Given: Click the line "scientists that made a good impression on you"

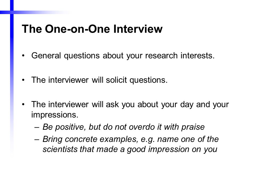Looking at the screenshot, I should pyautogui.click(x=130, y=149).
